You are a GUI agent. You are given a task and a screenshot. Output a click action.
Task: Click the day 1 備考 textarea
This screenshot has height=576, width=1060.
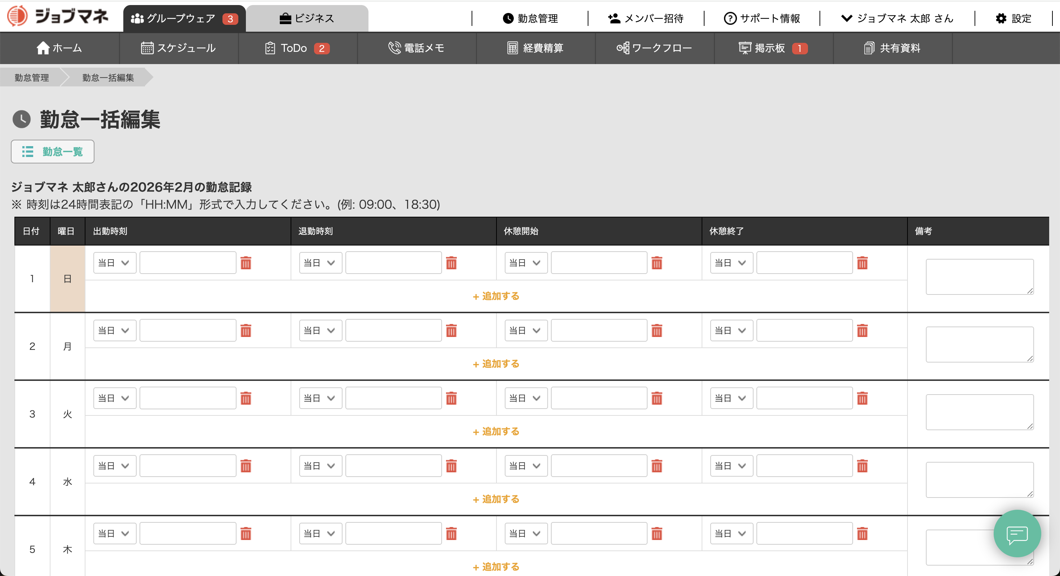(x=979, y=276)
